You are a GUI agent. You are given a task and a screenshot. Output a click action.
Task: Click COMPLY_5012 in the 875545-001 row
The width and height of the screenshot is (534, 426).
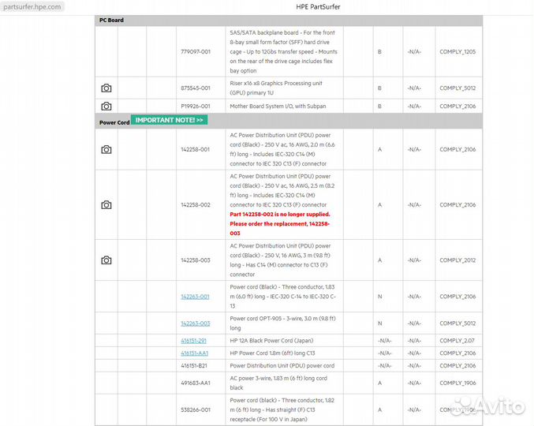(x=457, y=88)
